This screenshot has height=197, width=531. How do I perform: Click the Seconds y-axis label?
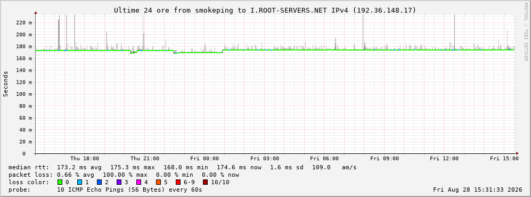[x=6, y=84]
